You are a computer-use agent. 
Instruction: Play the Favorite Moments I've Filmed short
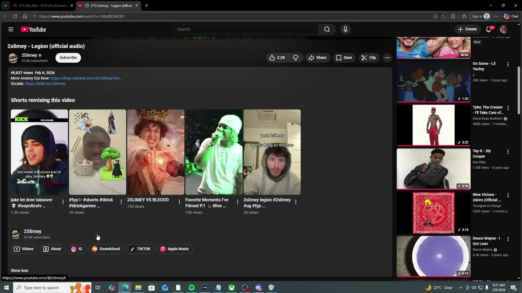point(214,152)
